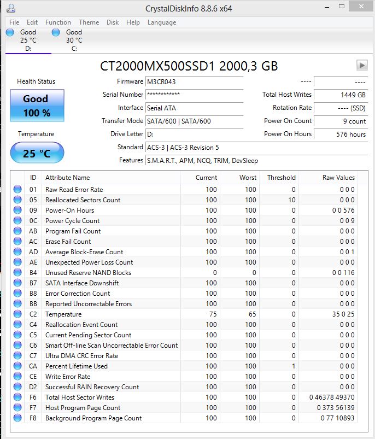
Task: Click Rotation Rate value (SSD)
Action: 341,108
